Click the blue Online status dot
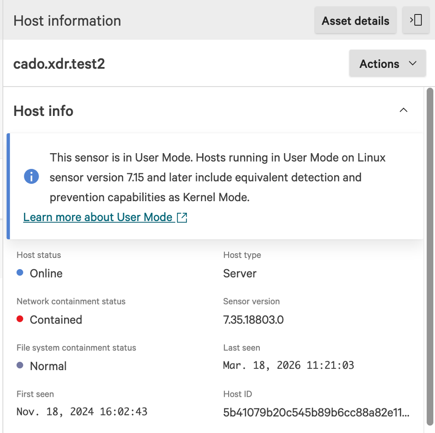Image resolution: width=435 pixels, height=433 pixels. 20,273
